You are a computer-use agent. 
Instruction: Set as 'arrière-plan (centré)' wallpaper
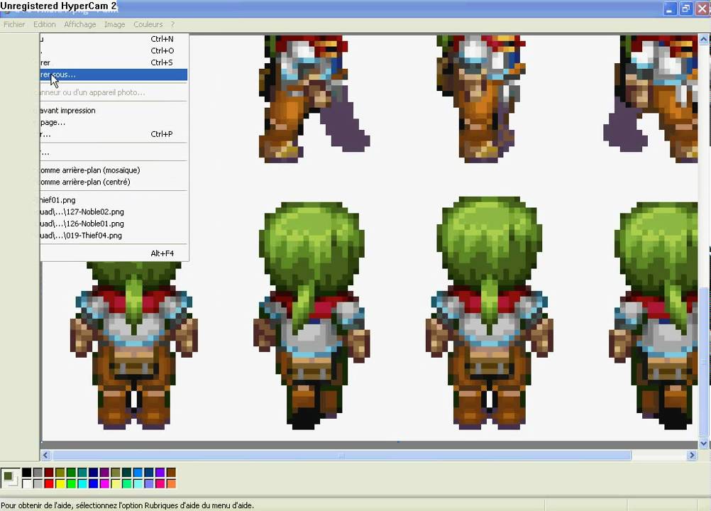(114, 182)
